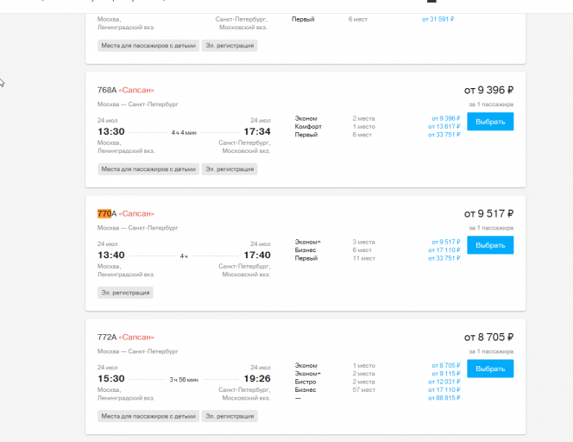The width and height of the screenshot is (573, 442).
Task: Open train 772A «Сапсан» title
Action: (x=126, y=337)
